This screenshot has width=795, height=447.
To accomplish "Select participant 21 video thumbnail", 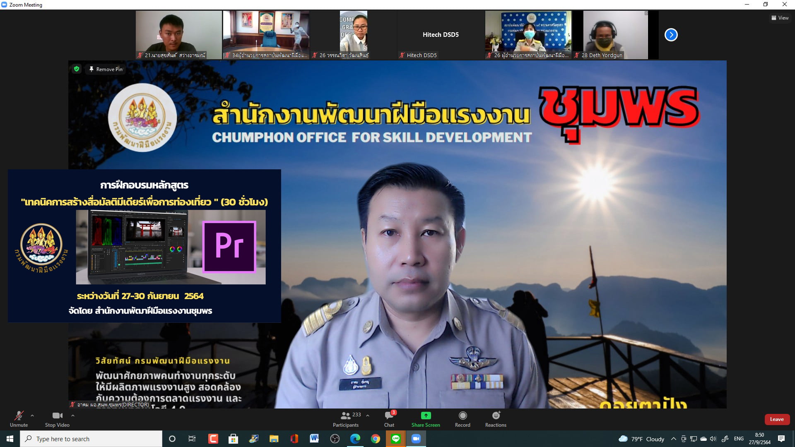I will 179,35.
